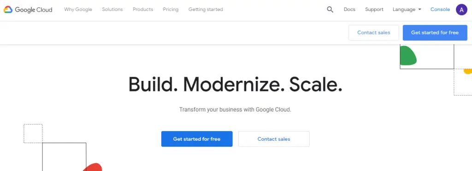Click the Google Cloud logo

(28, 10)
